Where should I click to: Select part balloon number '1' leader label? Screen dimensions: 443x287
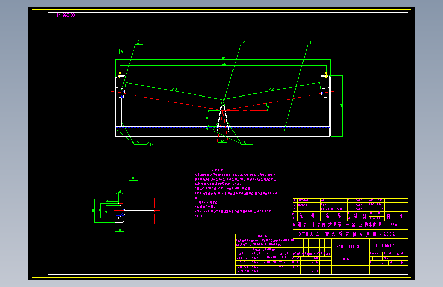311,43
